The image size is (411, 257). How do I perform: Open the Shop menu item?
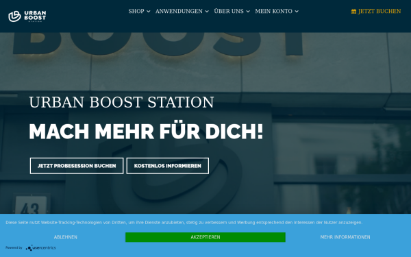136,11
